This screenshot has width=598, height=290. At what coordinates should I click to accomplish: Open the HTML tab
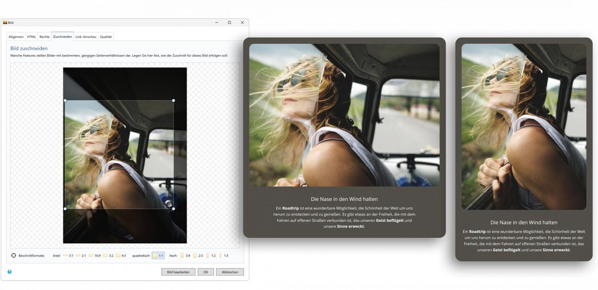tap(31, 37)
